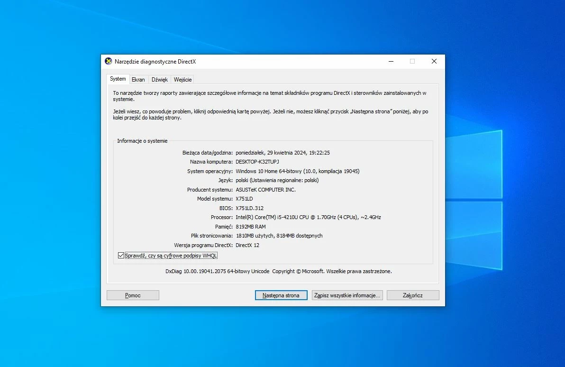
Task: Click the Plik stronicowania label
Action: 212,236
